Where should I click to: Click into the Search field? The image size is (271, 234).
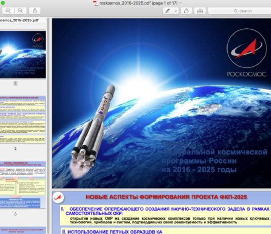(x=240, y=11)
